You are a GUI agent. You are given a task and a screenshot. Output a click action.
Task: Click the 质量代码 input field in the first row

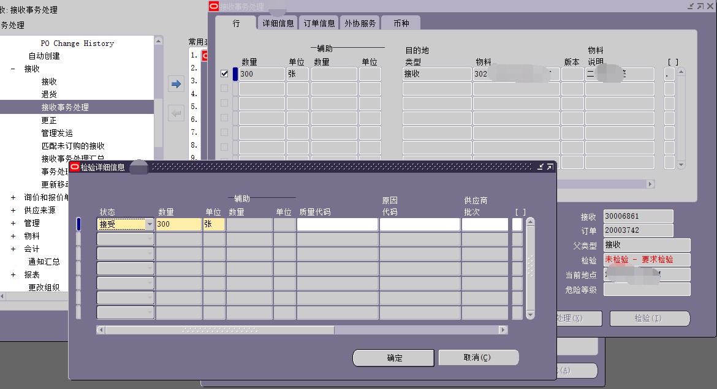pyautogui.click(x=337, y=224)
